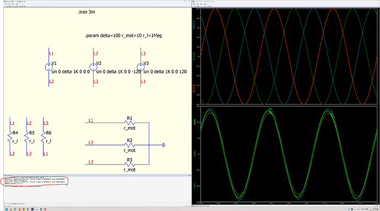Click the green Run simulation icon

point(24,6)
